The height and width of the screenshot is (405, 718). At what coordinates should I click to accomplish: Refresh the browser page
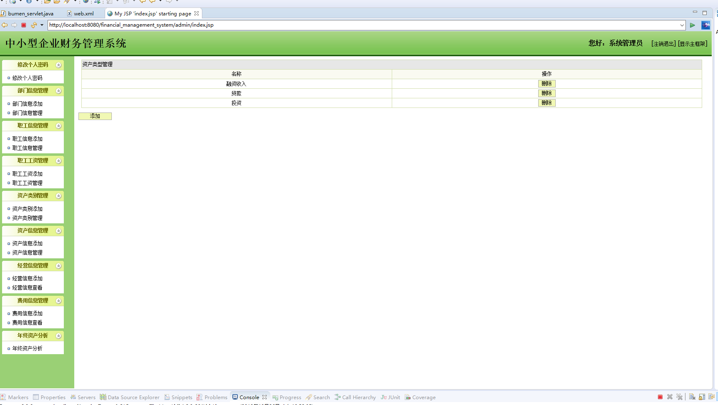click(x=34, y=25)
